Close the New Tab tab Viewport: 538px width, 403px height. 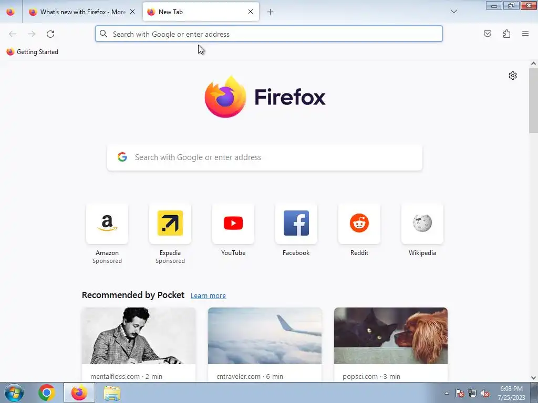pyautogui.click(x=251, y=12)
